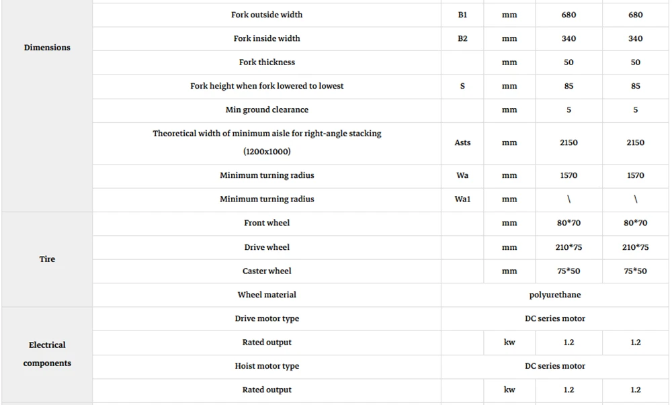Click the Asts symbol cell
The height and width of the screenshot is (405, 672).
[x=462, y=142]
